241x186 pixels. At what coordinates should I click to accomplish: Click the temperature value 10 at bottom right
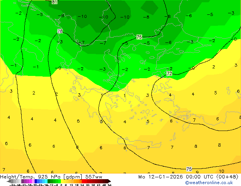tap(222, 171)
